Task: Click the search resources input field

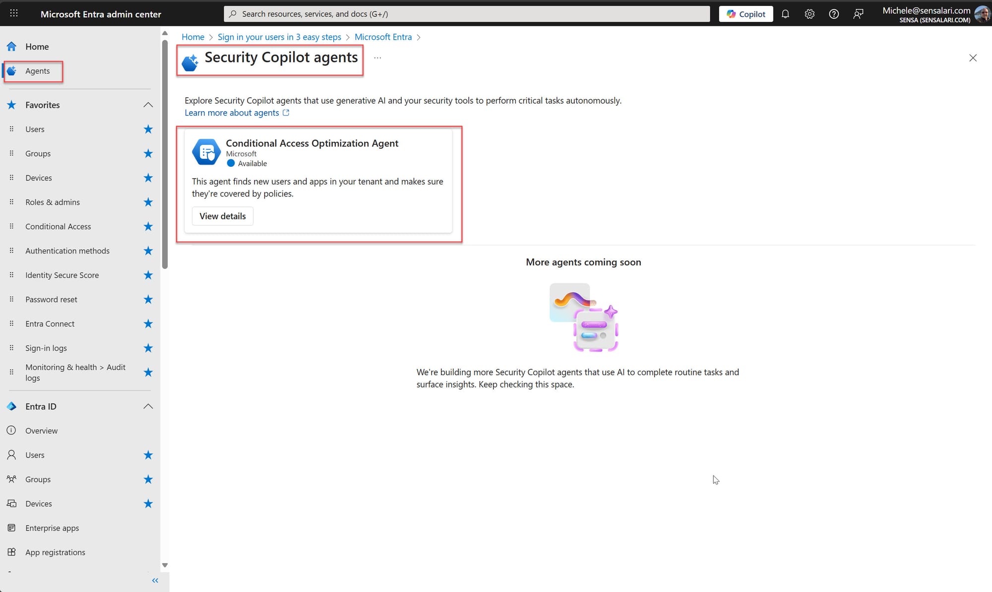Action: [466, 14]
